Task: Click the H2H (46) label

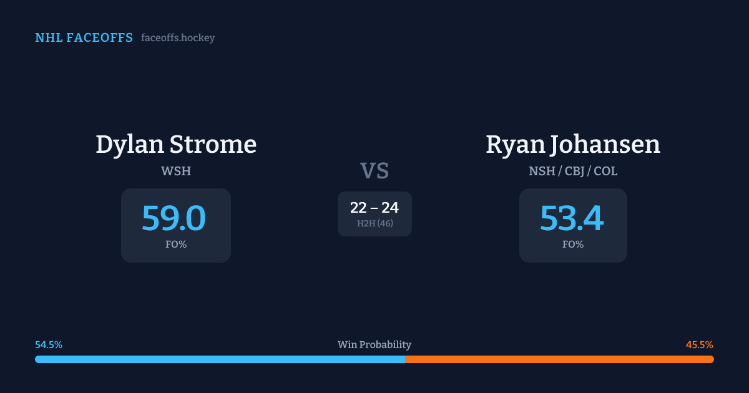Action: (374, 223)
